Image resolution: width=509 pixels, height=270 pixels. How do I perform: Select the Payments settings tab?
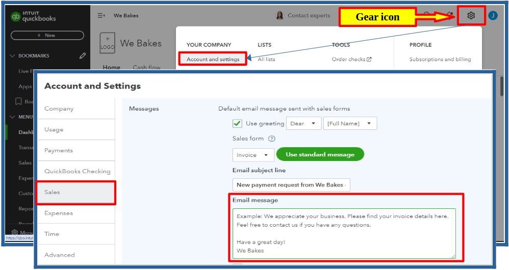[x=77, y=150]
